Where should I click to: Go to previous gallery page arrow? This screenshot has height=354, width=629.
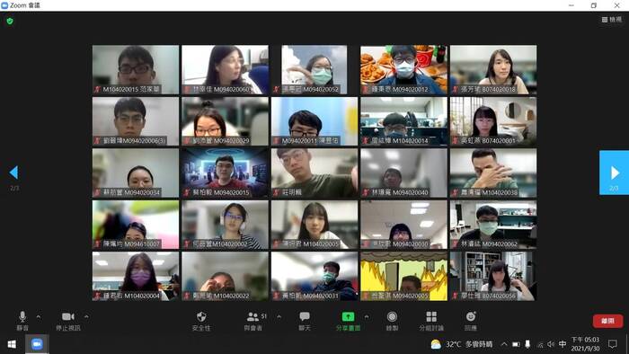[13, 173]
